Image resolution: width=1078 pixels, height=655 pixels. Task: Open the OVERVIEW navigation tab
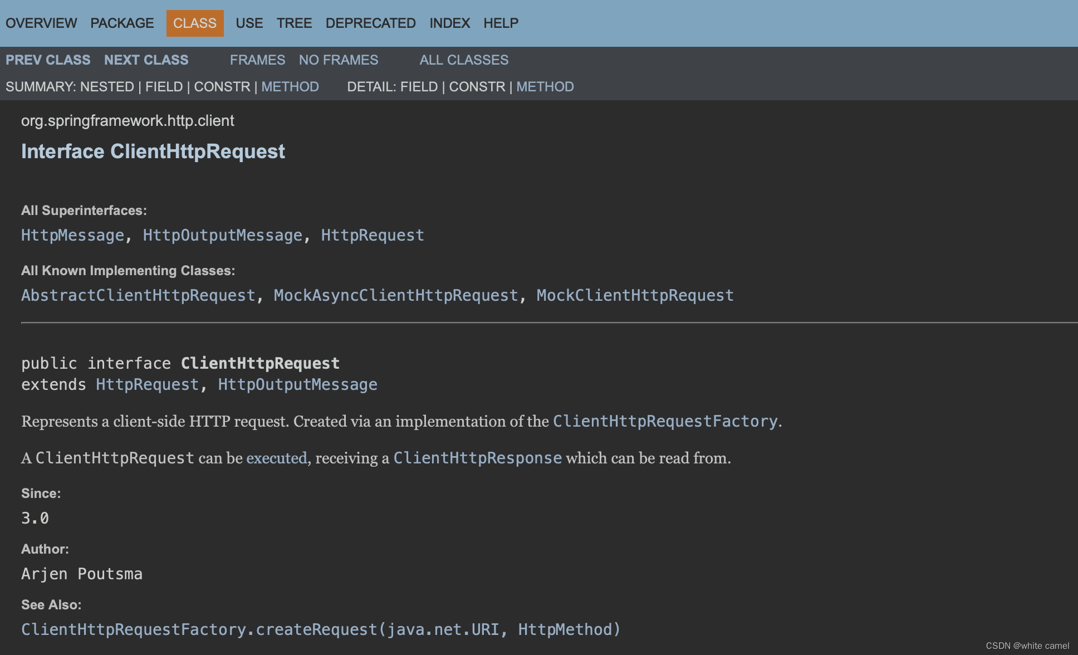click(41, 23)
